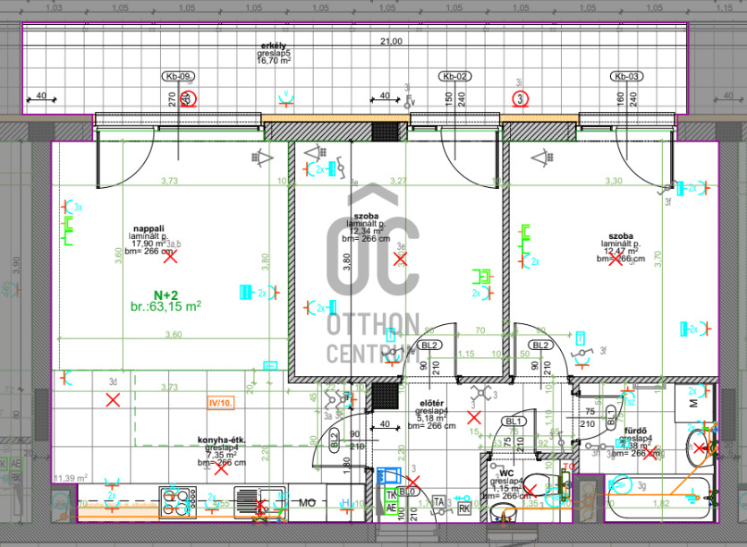Click the round washbasin in the bathroom
Screen dimensions: 747x547
[x=699, y=448]
